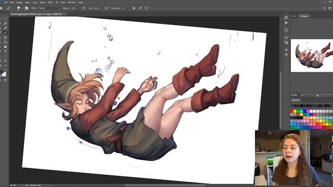Select the Rectangular Marquee tool

(5, 19)
